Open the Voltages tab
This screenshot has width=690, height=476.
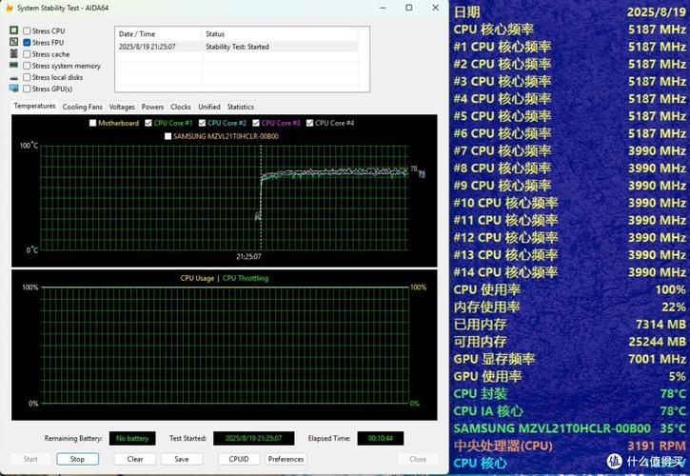click(122, 107)
